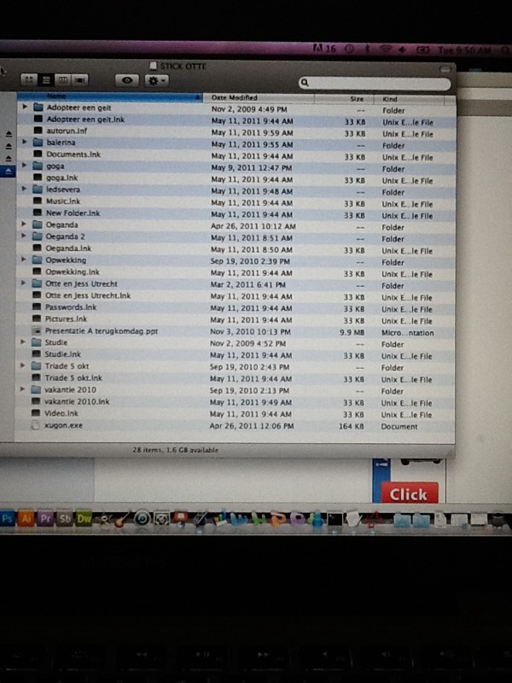Image resolution: width=512 pixels, height=683 pixels.
Task: Select the row named Otte en Jess Utrecht.lnk
Action: 236,295
